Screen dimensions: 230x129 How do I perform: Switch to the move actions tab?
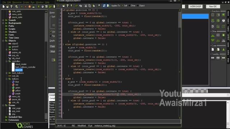pyautogui.click(x=228, y=14)
